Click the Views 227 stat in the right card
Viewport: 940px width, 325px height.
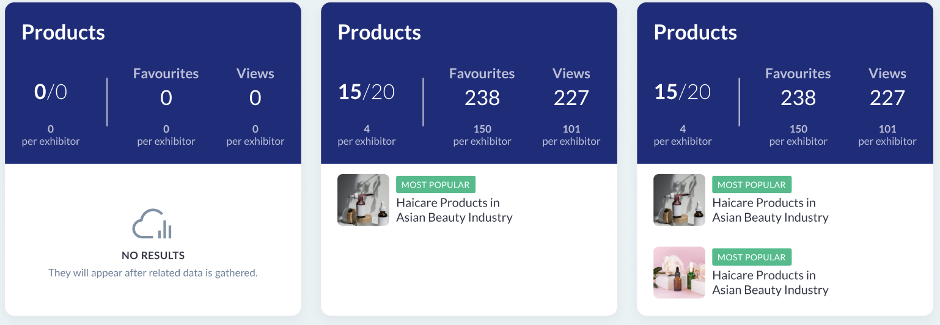(x=887, y=98)
